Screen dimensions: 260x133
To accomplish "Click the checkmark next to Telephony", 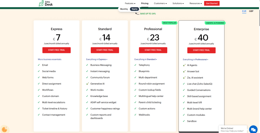I will tap(135, 65).
